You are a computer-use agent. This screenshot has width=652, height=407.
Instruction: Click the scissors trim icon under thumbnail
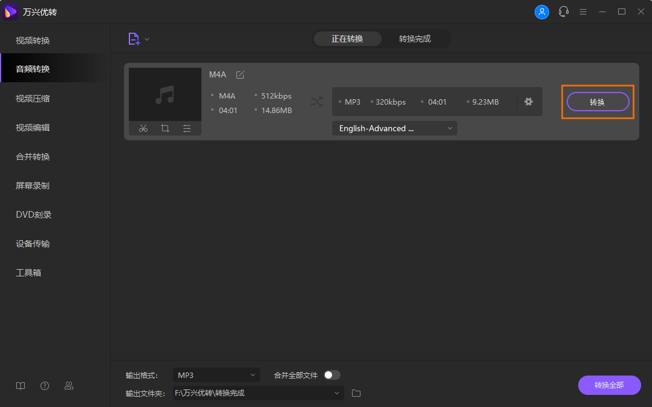click(143, 128)
